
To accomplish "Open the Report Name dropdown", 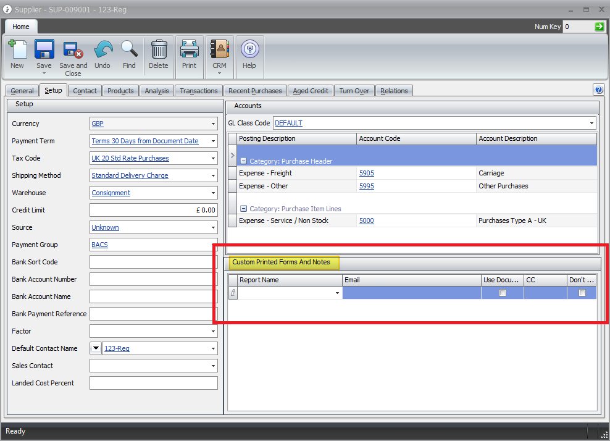I will point(337,293).
